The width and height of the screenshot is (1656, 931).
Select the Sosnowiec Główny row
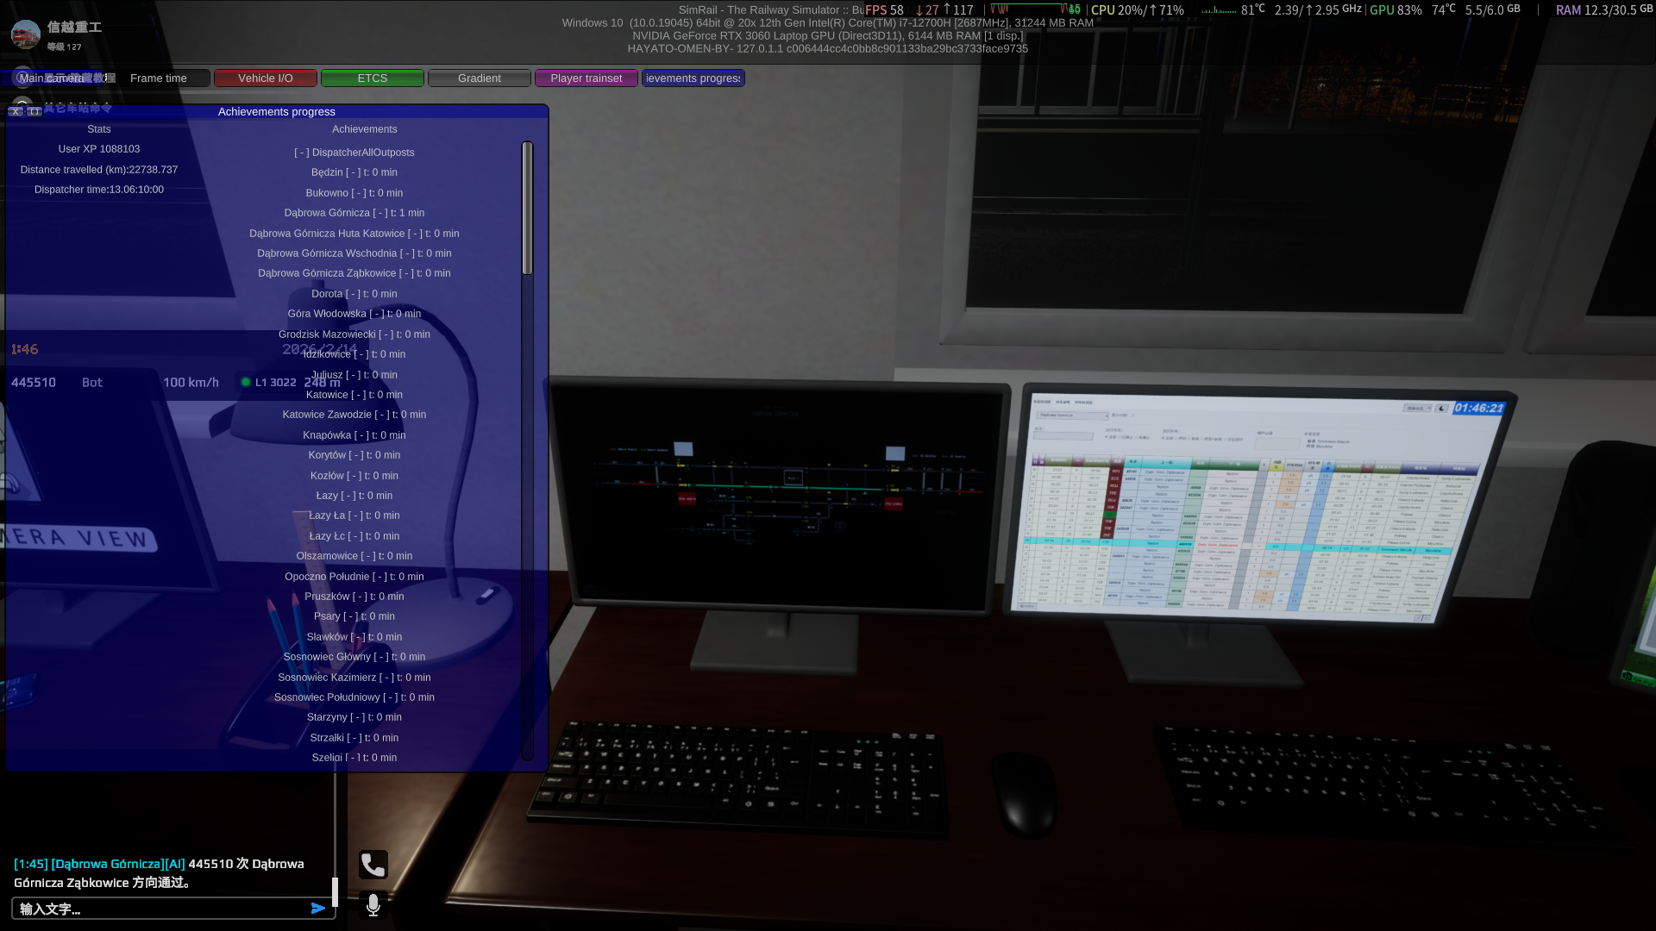pyautogui.click(x=354, y=657)
